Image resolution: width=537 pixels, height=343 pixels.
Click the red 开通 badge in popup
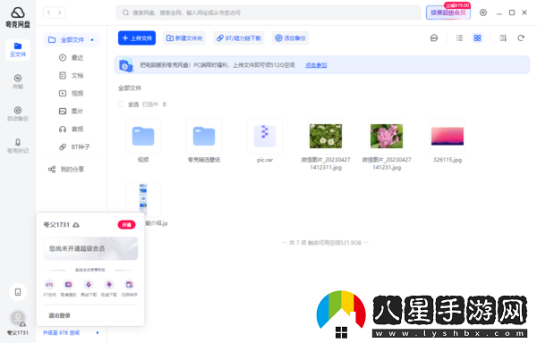[127, 225]
